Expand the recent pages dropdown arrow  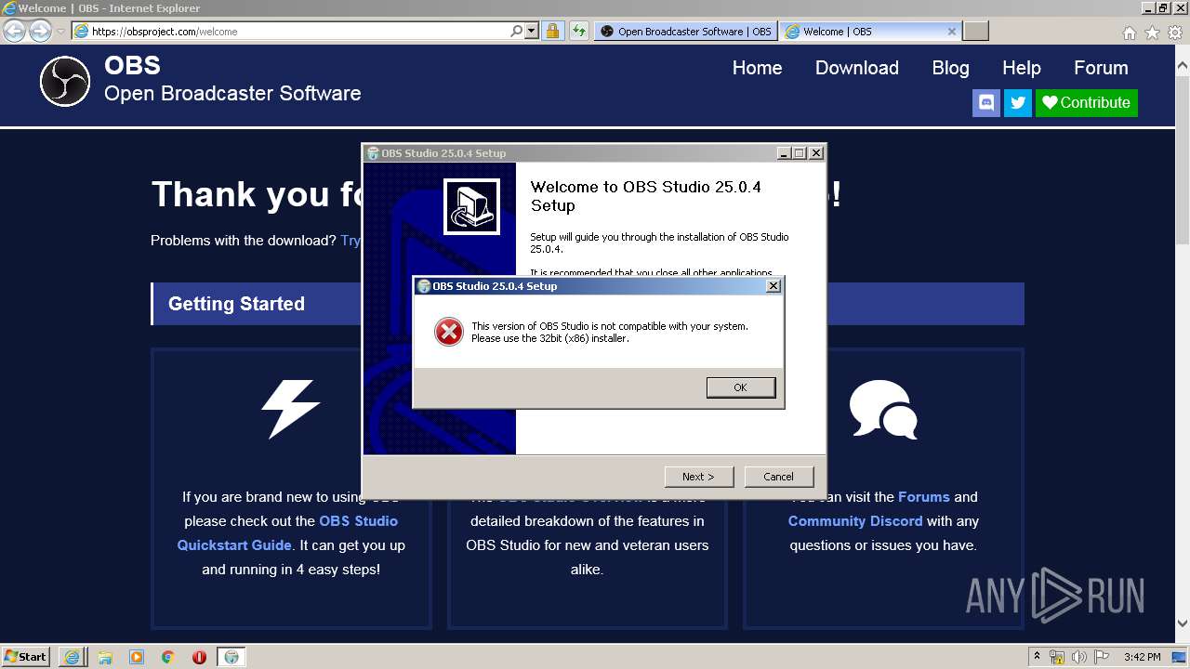[x=60, y=31]
